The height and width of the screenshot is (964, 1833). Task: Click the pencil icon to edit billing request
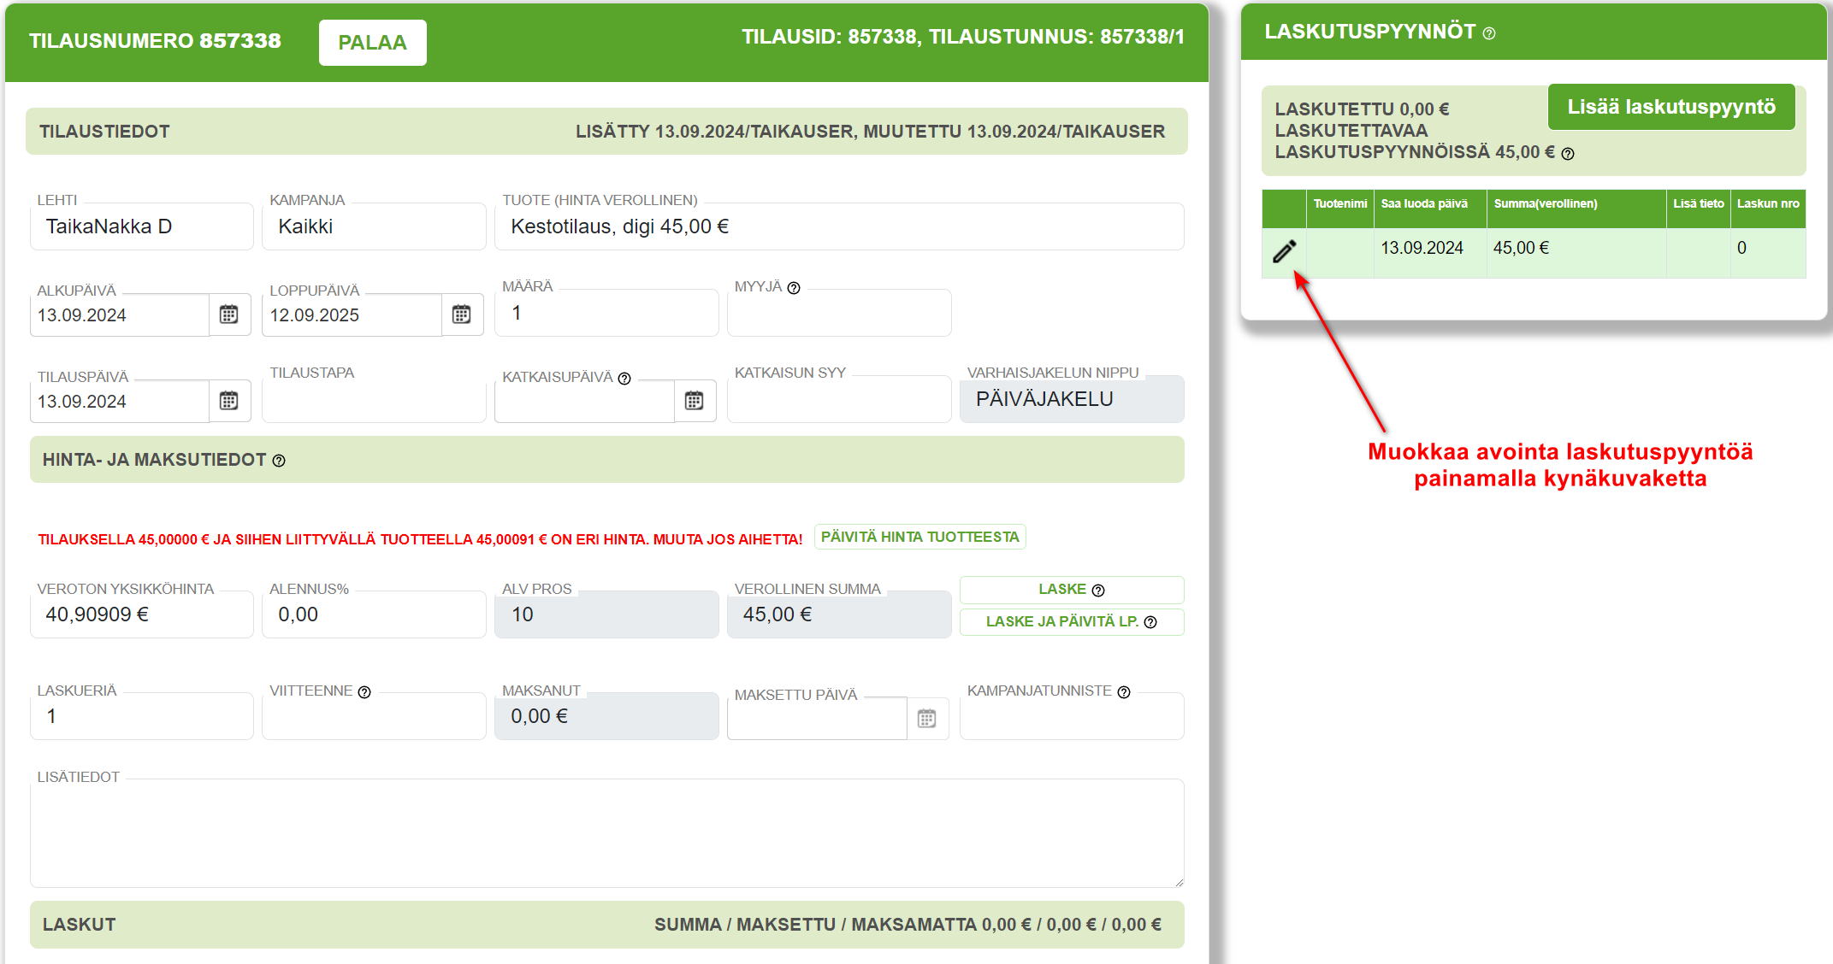1284,250
